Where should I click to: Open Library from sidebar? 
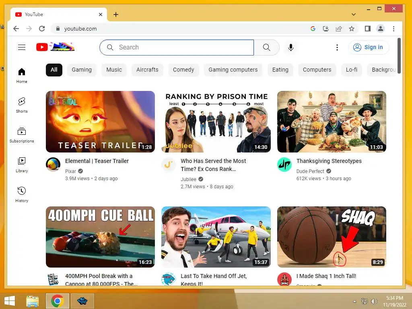[x=22, y=165]
